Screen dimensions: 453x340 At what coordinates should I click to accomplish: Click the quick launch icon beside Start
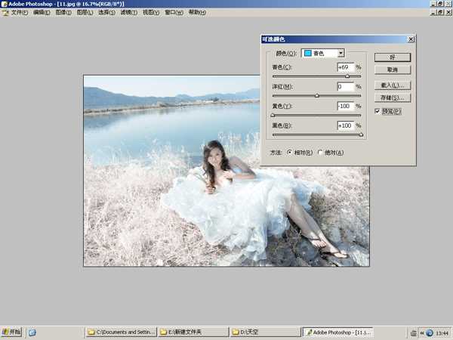coord(32,332)
